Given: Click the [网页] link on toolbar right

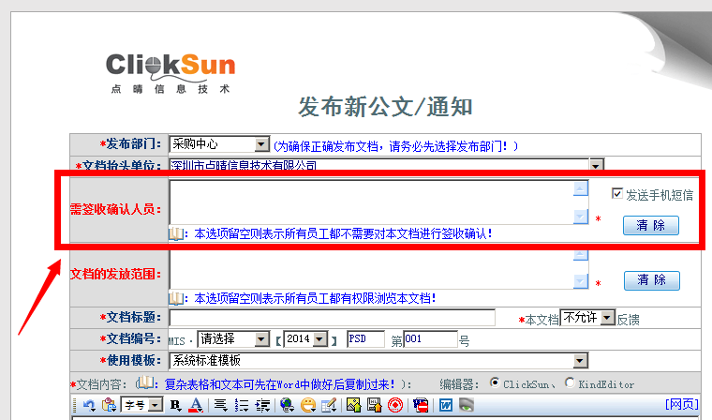Looking at the screenshot, I should pos(681,405).
